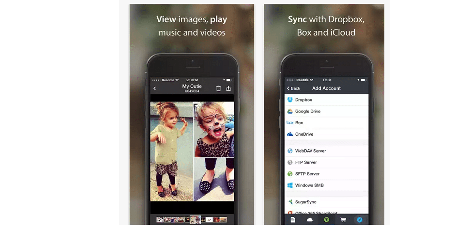
Task: Choose Box in the account list
Action: [x=326, y=123]
